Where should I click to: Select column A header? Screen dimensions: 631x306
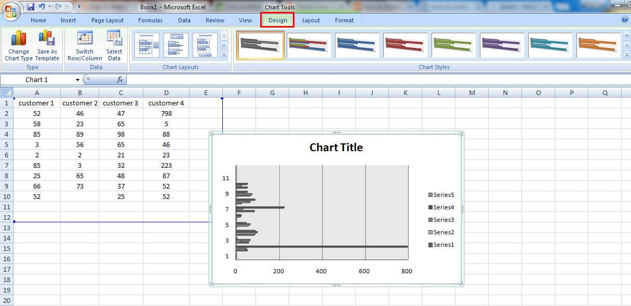pos(37,92)
